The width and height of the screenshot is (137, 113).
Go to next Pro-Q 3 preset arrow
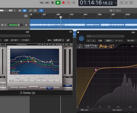point(94,41)
